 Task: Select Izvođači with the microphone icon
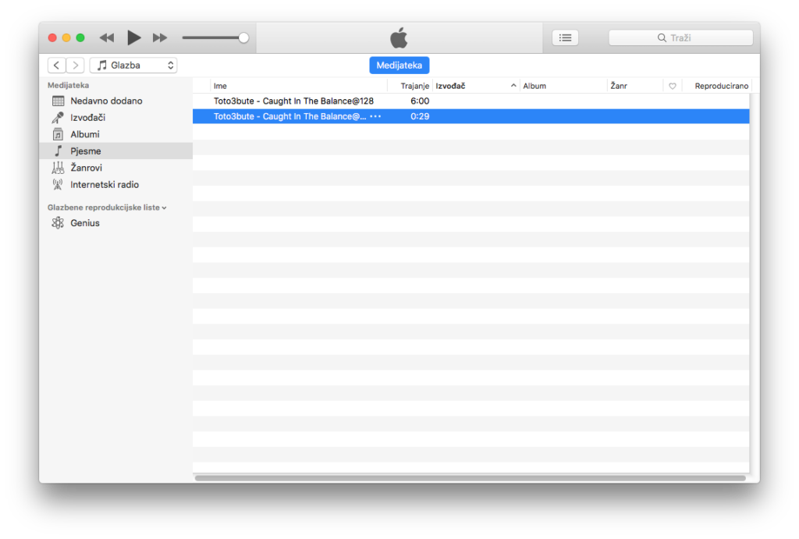(x=87, y=118)
